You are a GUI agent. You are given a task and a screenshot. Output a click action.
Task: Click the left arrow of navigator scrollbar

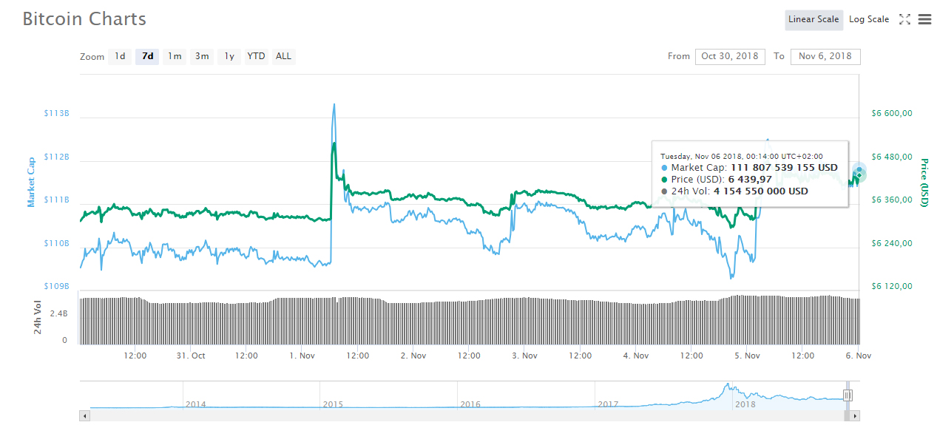point(84,416)
